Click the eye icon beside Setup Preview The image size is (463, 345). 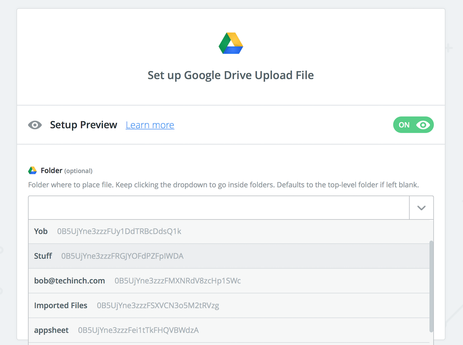pos(35,125)
